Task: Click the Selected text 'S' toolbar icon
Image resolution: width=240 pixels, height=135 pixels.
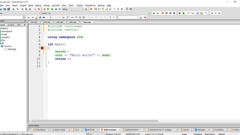Action: tap(110, 18)
